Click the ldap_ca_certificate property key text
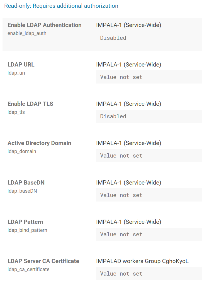The height and width of the screenshot is (292, 202). pos(28,269)
